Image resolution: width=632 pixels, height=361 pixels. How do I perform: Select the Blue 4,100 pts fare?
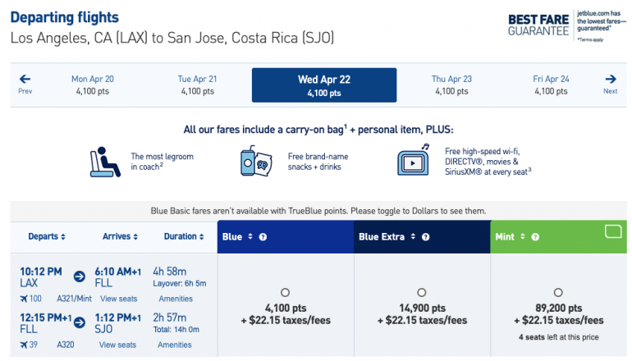pyautogui.click(x=285, y=293)
